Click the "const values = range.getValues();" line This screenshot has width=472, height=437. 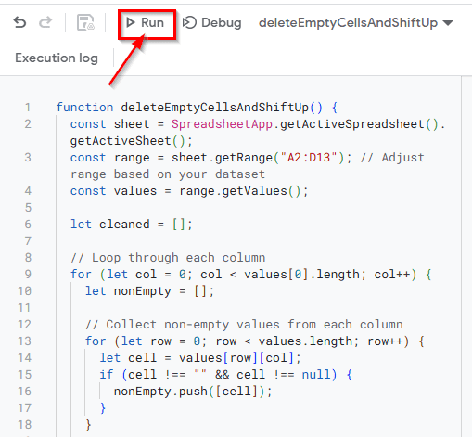click(x=189, y=191)
